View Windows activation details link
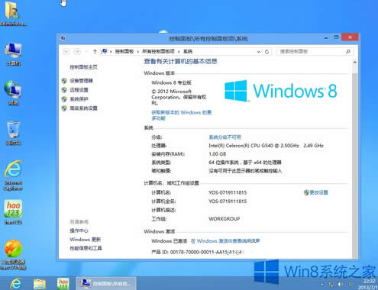Viewport: 378px width, 290px height. pyautogui.click(x=225, y=240)
